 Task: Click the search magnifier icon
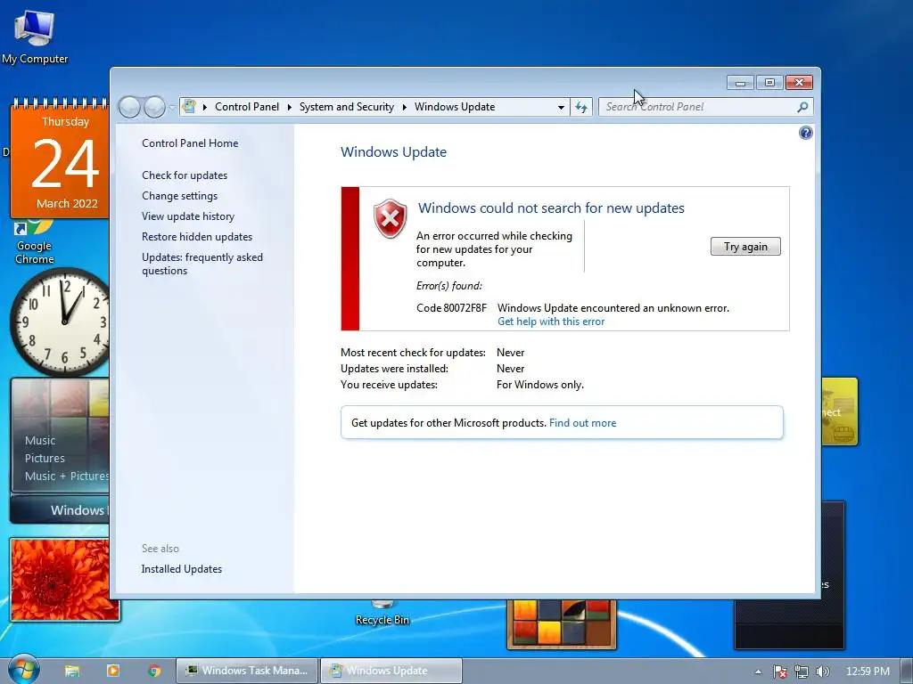[802, 107]
